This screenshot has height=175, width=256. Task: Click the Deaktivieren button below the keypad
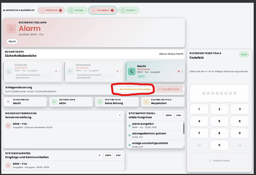pyautogui.click(x=219, y=161)
